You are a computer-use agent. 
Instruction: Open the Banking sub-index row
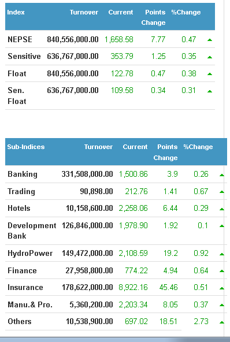[116, 174]
